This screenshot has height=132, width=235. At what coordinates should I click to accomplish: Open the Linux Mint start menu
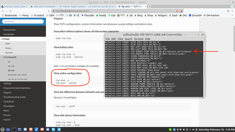coord(2,130)
